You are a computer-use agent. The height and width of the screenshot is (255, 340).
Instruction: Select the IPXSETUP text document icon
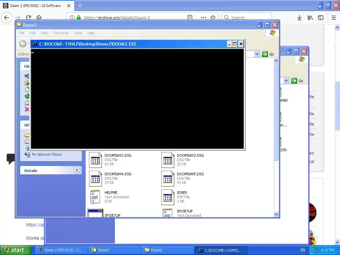[x=168, y=213]
